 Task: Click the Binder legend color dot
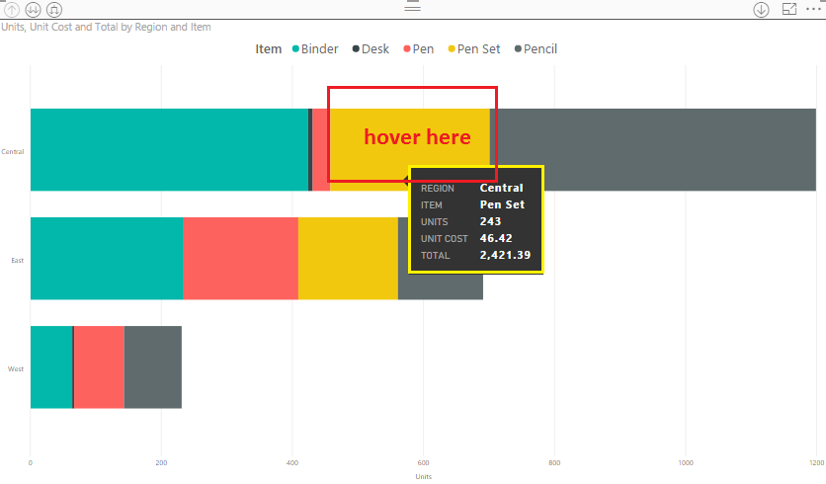click(295, 49)
